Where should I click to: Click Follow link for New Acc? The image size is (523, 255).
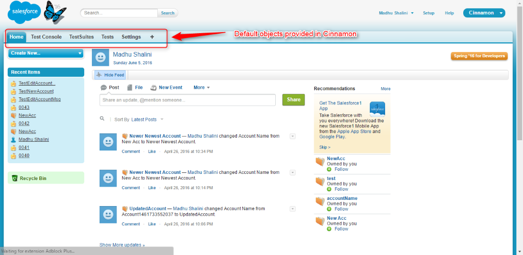point(341,229)
